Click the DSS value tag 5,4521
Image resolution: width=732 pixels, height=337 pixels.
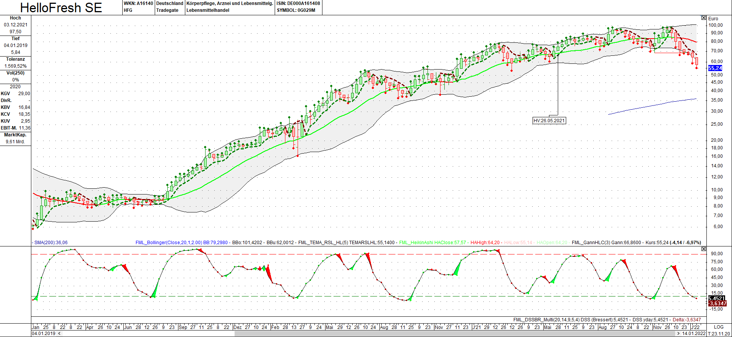717,298
